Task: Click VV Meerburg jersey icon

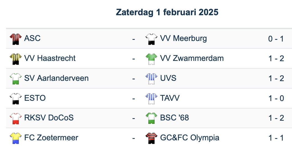Action: click(x=151, y=39)
